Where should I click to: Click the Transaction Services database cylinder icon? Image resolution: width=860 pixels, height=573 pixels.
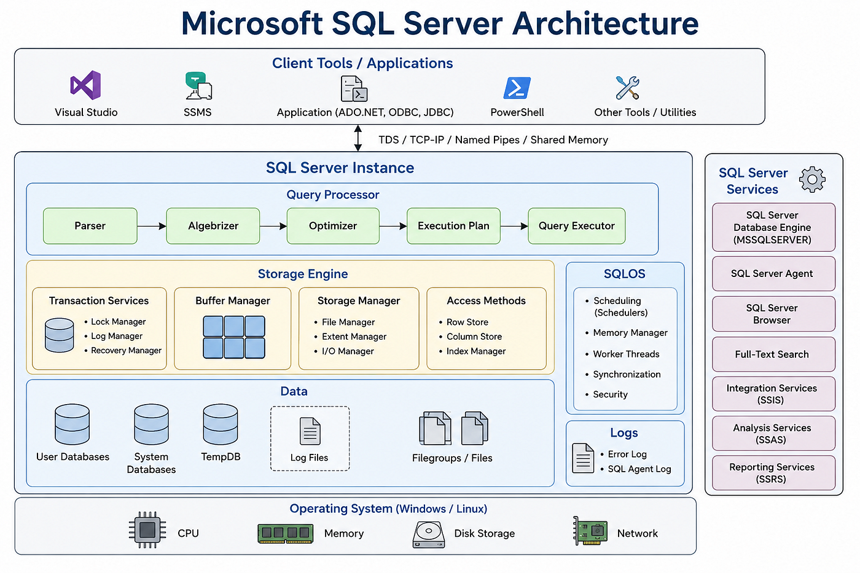point(60,335)
